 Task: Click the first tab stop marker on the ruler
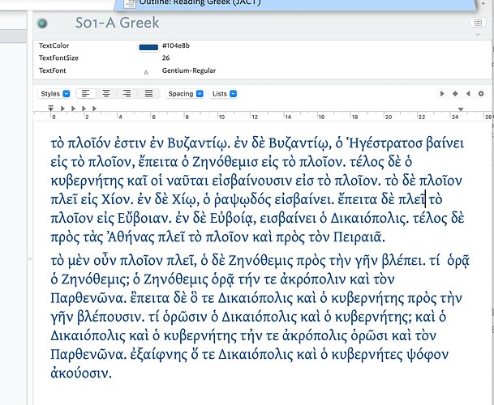(x=62, y=109)
